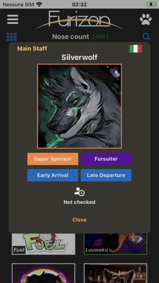Open search with magnifier icon

click(146, 37)
